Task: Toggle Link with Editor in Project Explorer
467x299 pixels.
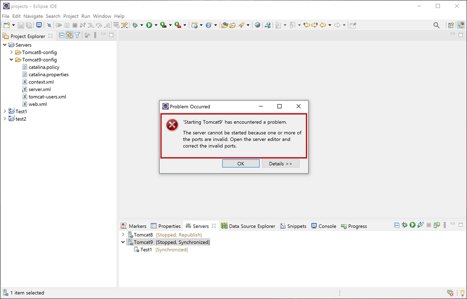Action: pyautogui.click(x=70, y=35)
